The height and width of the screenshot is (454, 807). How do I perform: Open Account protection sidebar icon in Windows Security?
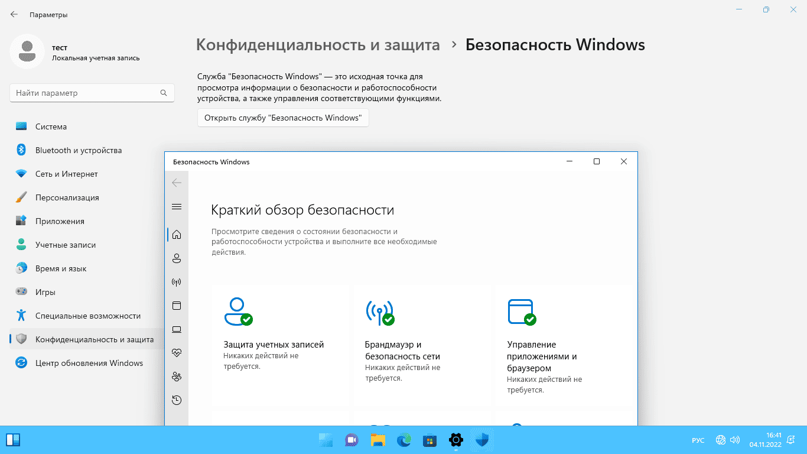[x=176, y=258]
